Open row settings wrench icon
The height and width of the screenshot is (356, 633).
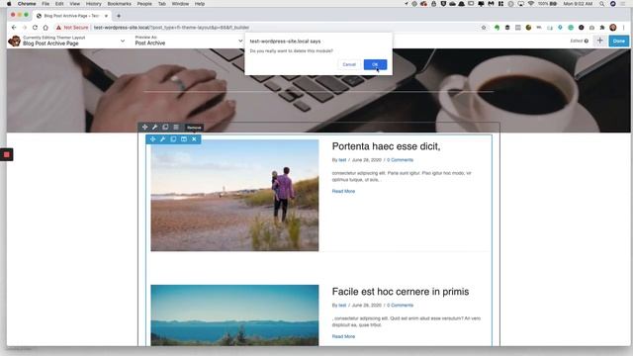pyautogui.click(x=155, y=128)
